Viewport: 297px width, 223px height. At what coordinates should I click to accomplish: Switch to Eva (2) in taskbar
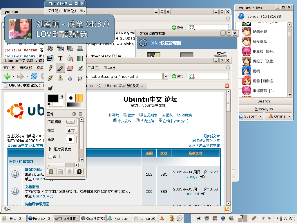(13, 218)
